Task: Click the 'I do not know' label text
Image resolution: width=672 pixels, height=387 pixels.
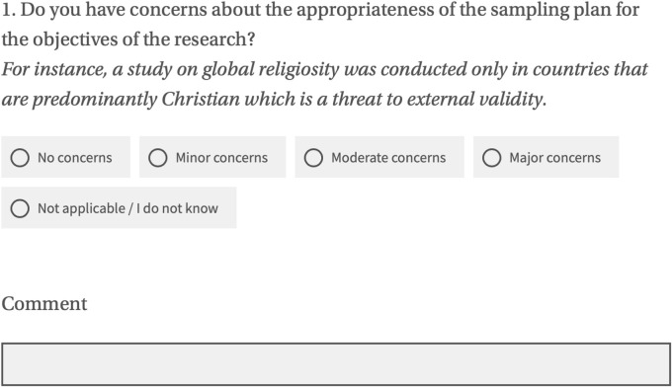Action: (177, 208)
